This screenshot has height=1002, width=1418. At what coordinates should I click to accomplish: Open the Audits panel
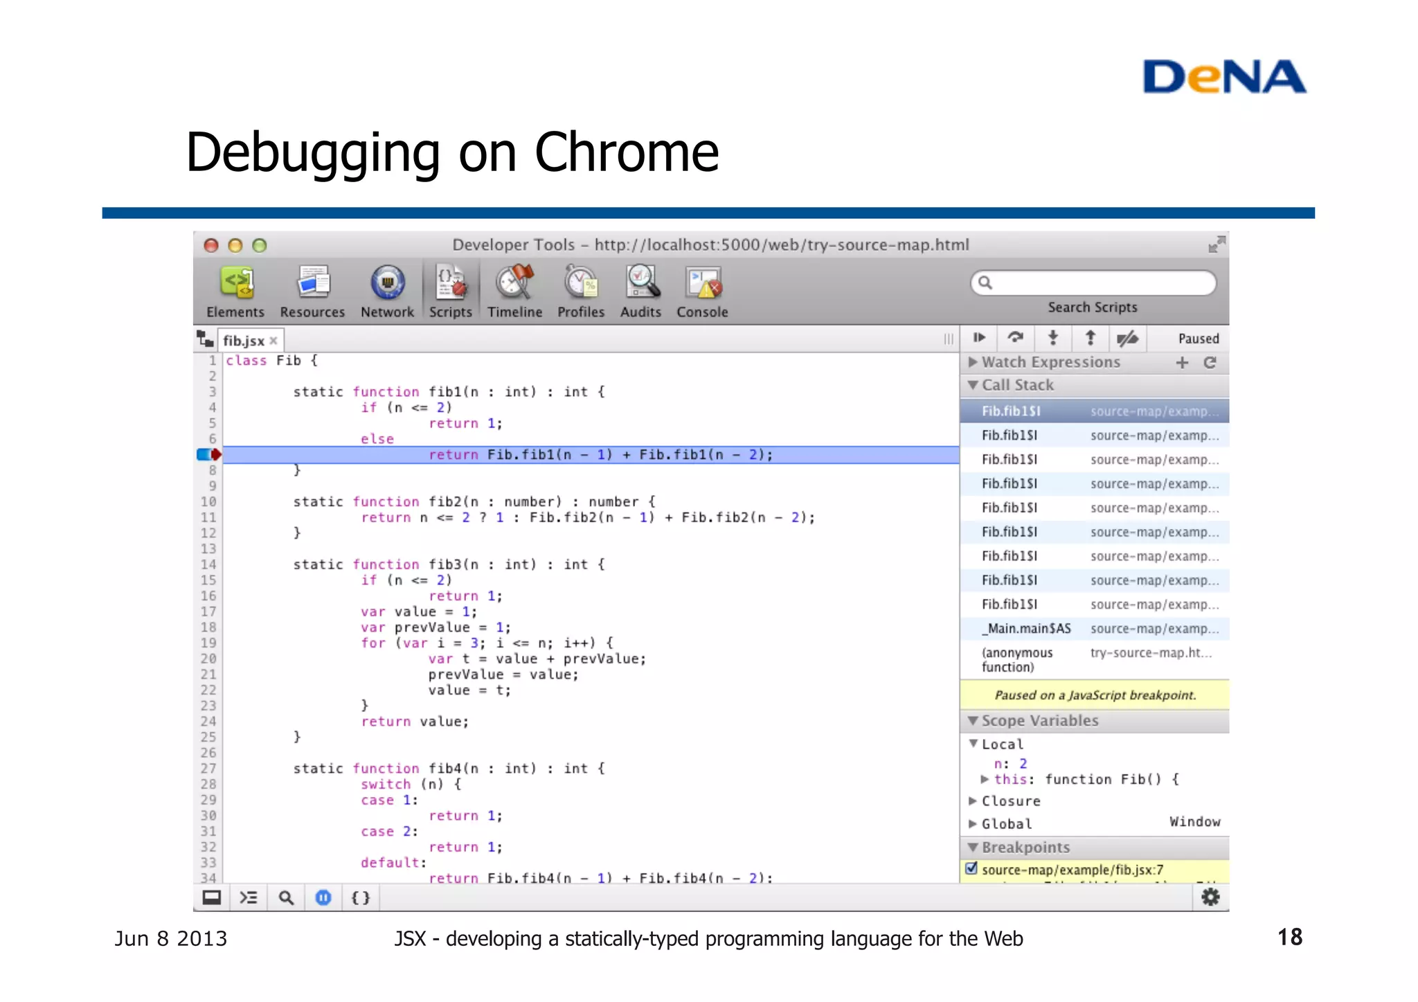pos(640,292)
